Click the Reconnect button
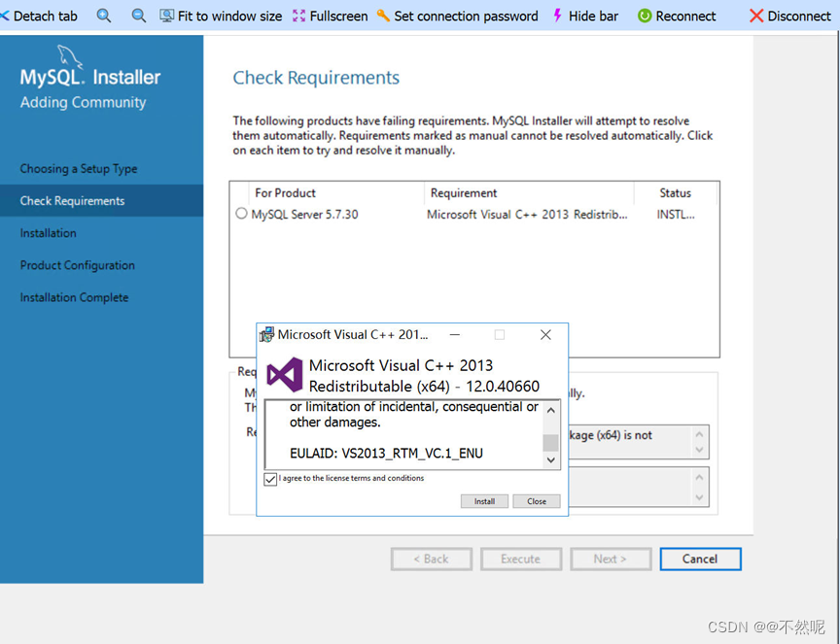 pos(677,17)
